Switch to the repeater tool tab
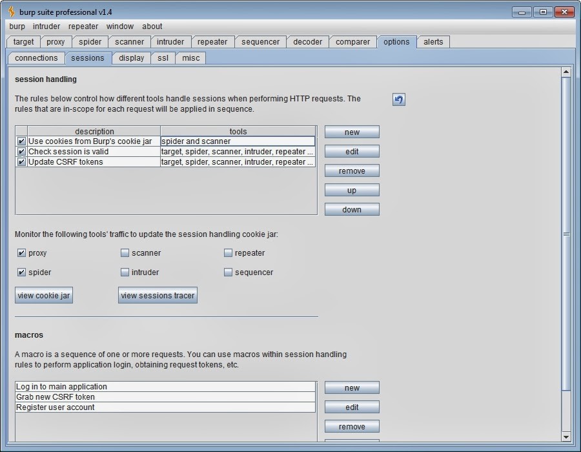This screenshot has height=452, width=581. click(x=212, y=42)
